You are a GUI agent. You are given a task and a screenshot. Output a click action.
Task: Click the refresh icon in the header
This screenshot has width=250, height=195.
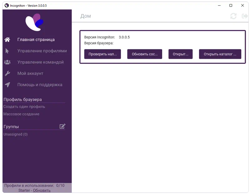point(233,16)
